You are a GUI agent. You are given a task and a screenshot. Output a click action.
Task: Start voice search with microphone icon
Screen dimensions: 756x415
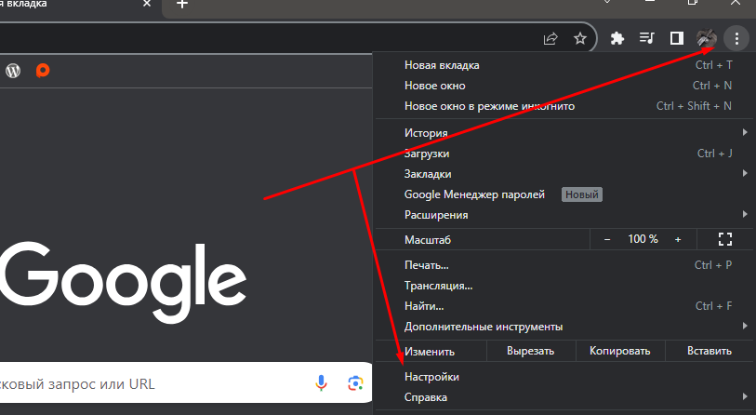coord(321,383)
